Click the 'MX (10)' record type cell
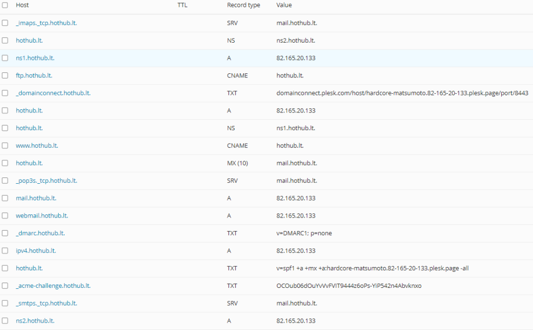 point(237,163)
